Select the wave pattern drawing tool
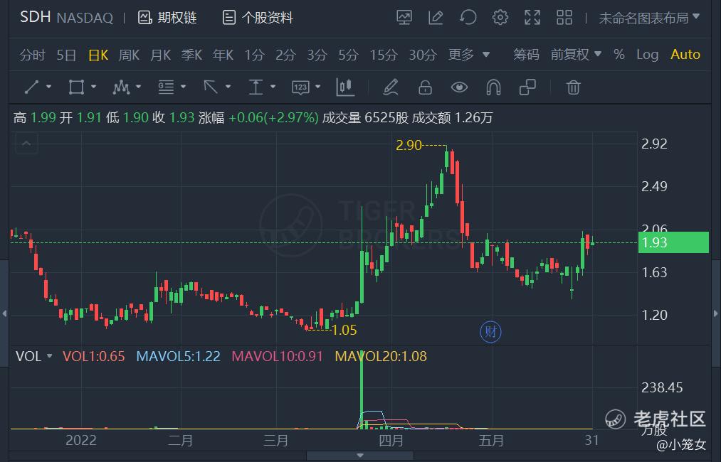721x462 pixels. pos(121,87)
